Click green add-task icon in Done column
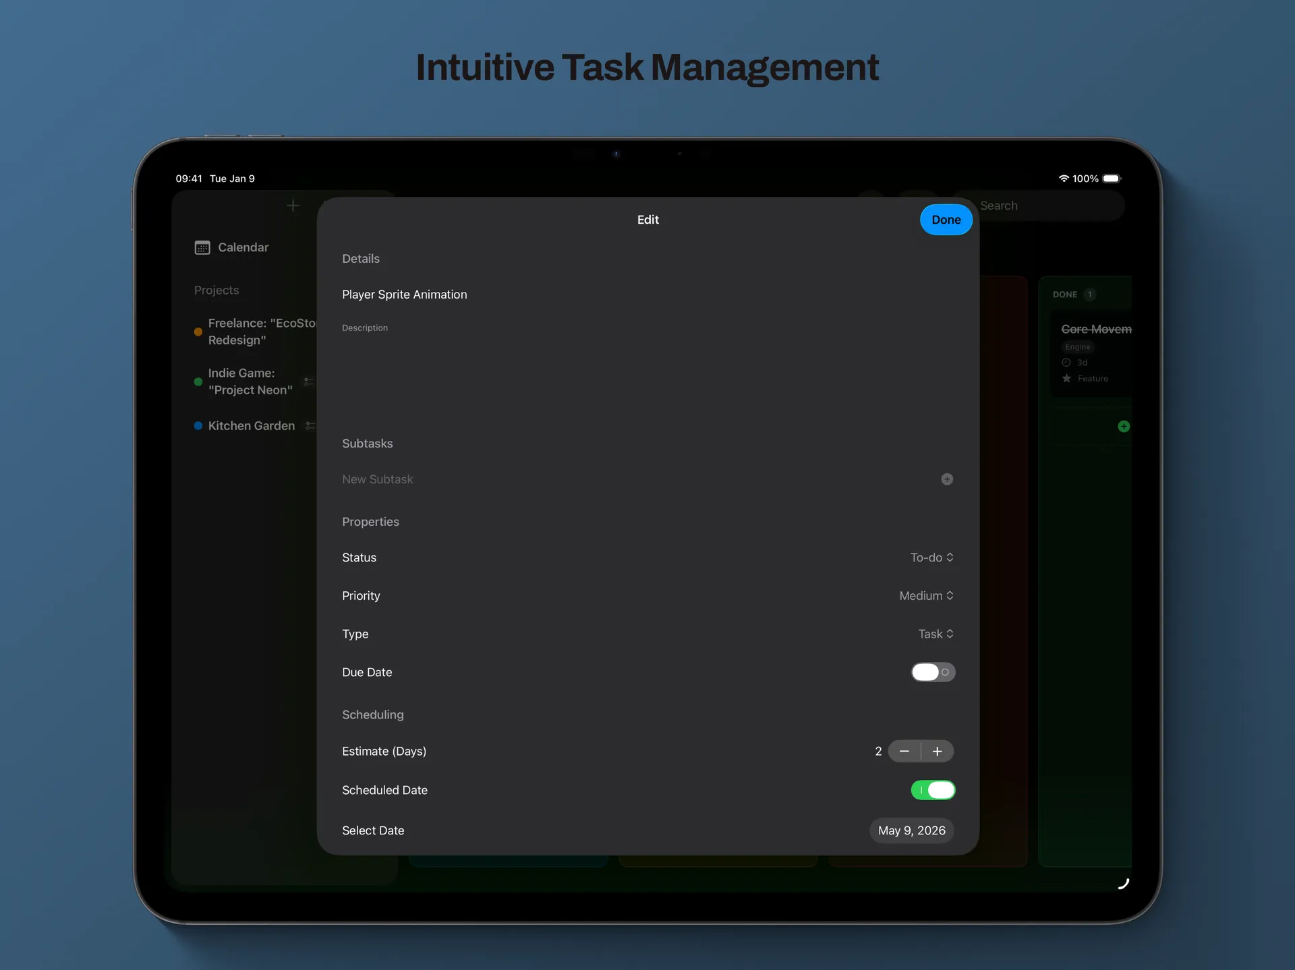The image size is (1295, 970). [1124, 426]
